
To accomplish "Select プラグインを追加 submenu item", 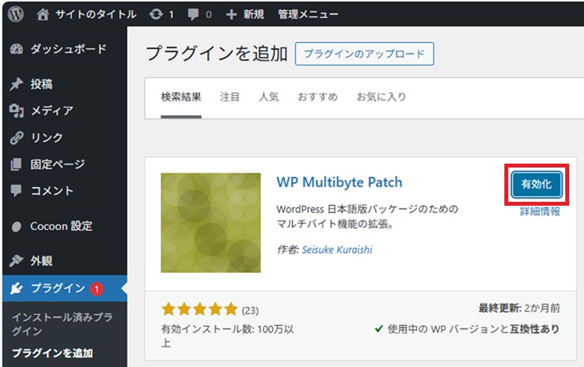I will (52, 353).
